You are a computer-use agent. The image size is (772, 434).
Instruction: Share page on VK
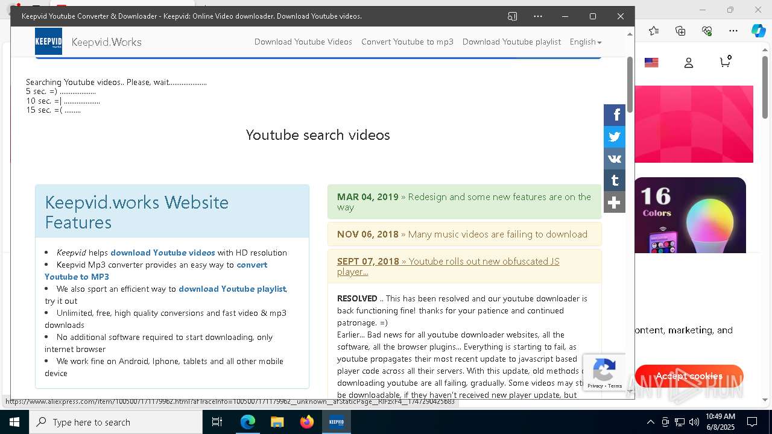point(615,159)
